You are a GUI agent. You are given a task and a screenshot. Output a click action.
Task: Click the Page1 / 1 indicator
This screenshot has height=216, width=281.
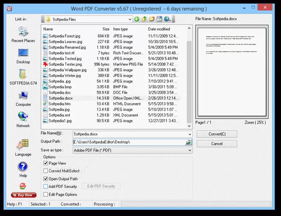tap(203, 123)
